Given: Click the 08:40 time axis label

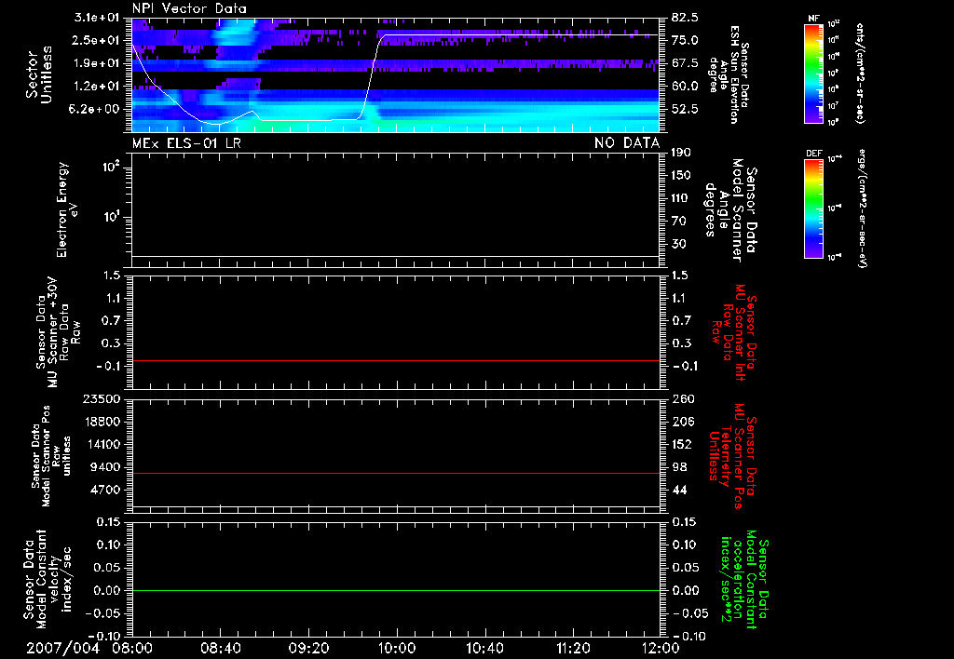Looking at the screenshot, I should point(220,648).
